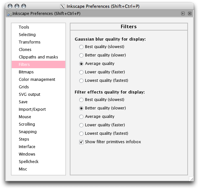Open Clippaths and masks preferences
This screenshot has width=199, height=189.
pyautogui.click(x=38, y=57)
